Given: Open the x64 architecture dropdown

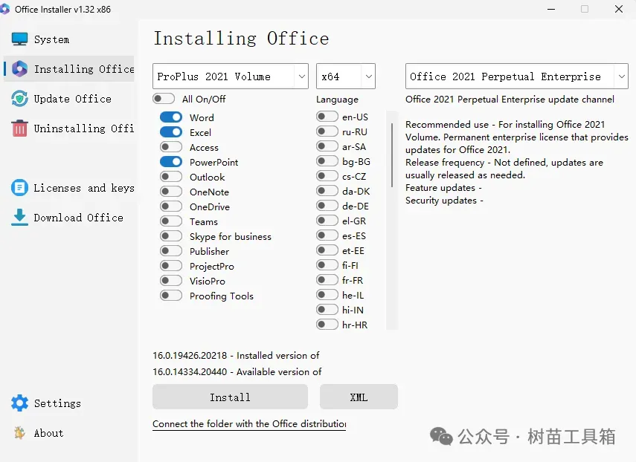Looking at the screenshot, I should pos(346,76).
